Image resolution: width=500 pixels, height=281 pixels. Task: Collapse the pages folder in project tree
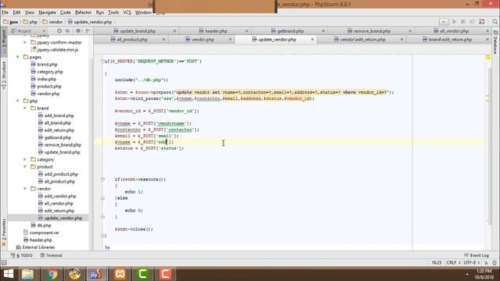(x=18, y=57)
